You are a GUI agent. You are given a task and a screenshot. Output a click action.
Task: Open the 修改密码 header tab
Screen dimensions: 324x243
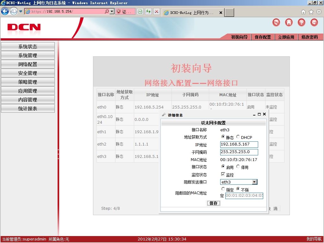(309, 37)
